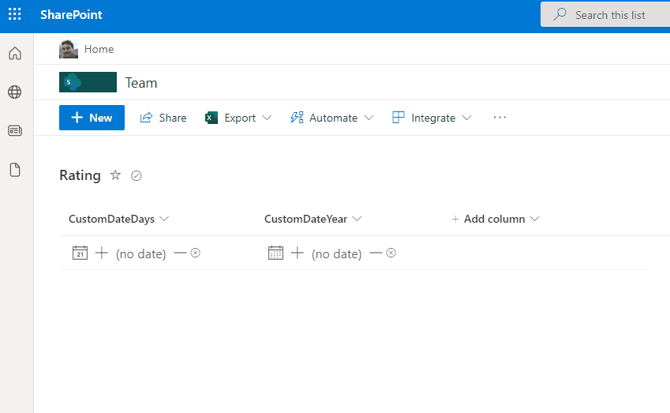Click the SharePoint title link
Viewport: 670px width, 413px height.
(x=71, y=15)
